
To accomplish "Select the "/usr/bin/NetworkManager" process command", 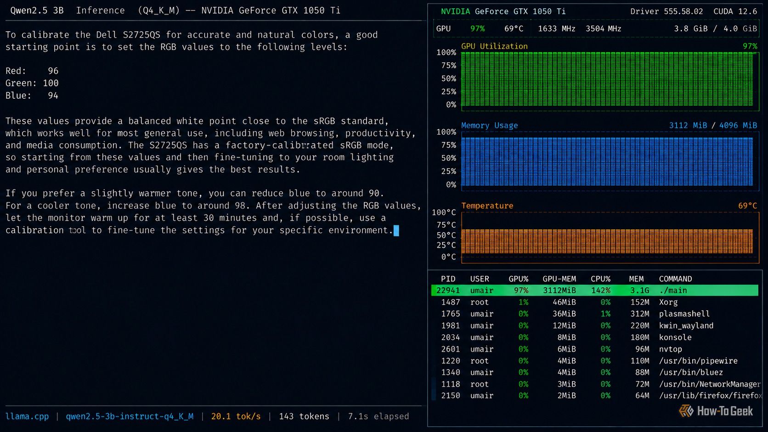I will point(710,384).
